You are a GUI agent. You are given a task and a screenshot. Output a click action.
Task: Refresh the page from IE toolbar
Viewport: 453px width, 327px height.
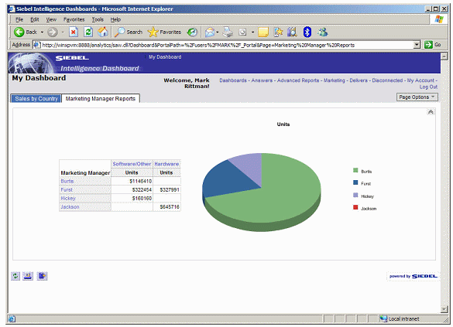coord(88,32)
